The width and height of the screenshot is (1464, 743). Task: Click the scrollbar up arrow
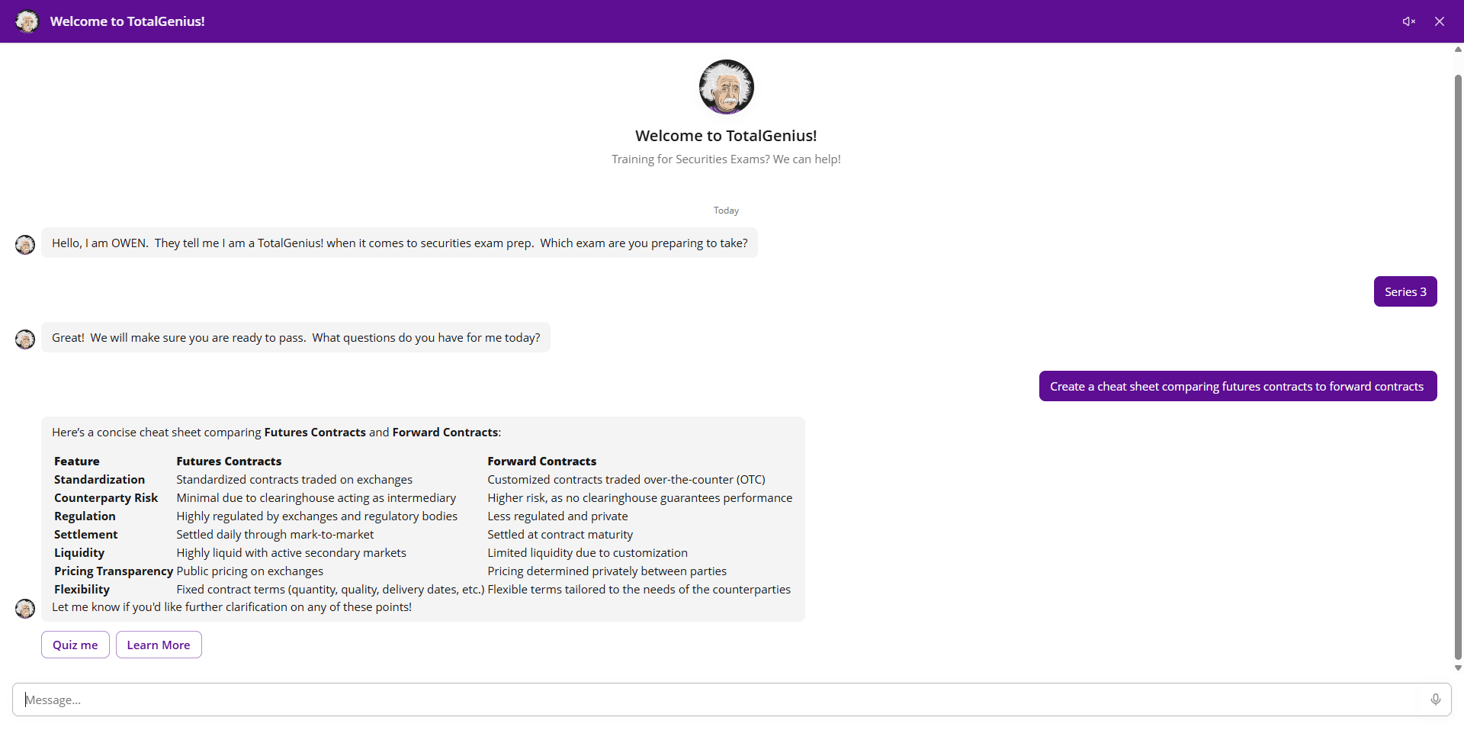pos(1458,50)
